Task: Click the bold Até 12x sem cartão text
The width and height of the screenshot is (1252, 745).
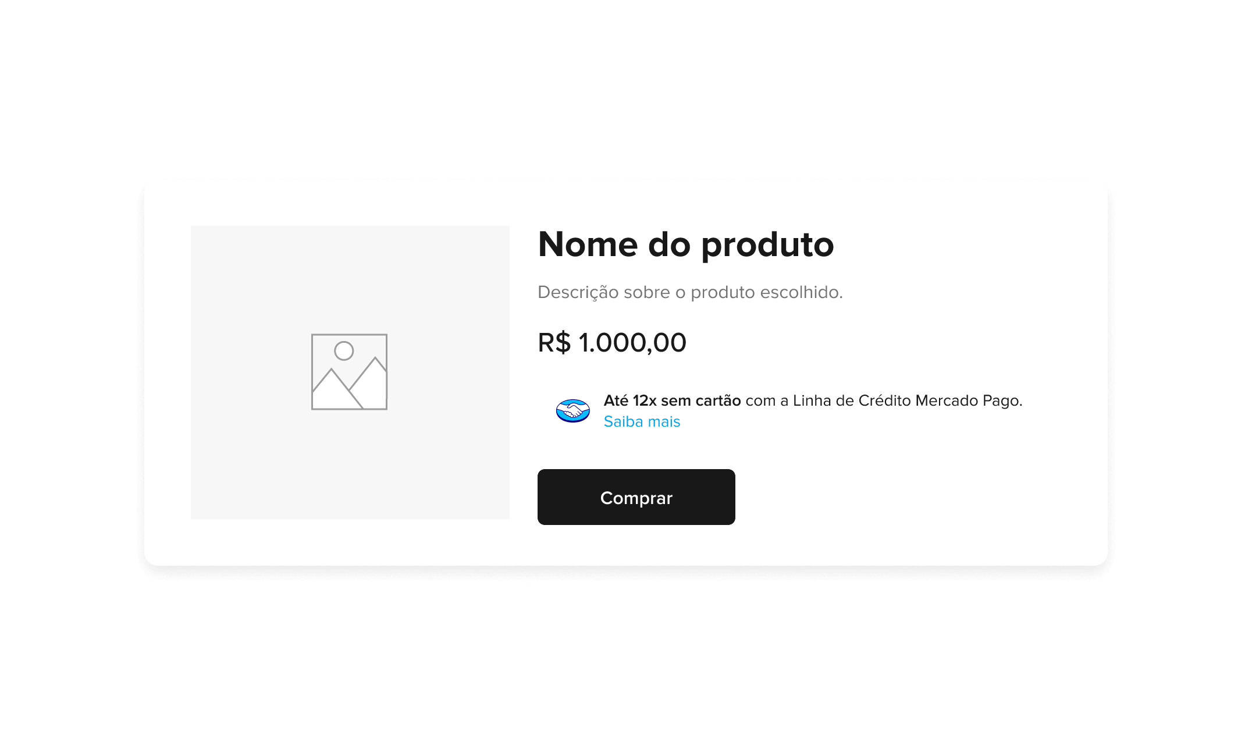Action: [672, 400]
